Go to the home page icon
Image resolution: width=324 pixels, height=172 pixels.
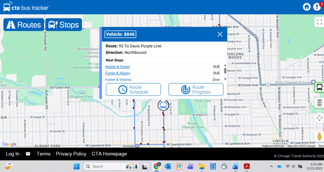(x=306, y=7)
